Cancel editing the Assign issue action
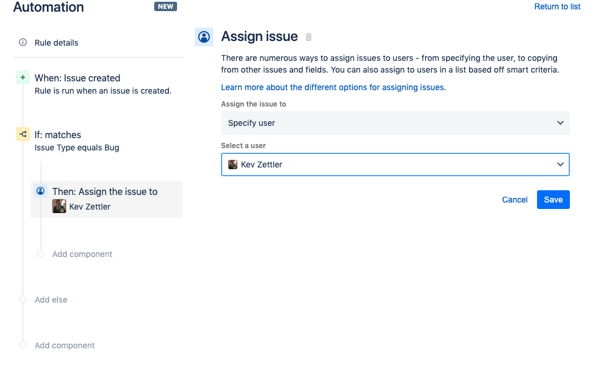This screenshot has height=377, width=598. pyautogui.click(x=514, y=200)
